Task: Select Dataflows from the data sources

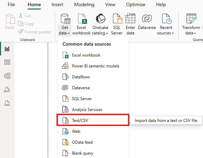Action: [x=93, y=77]
